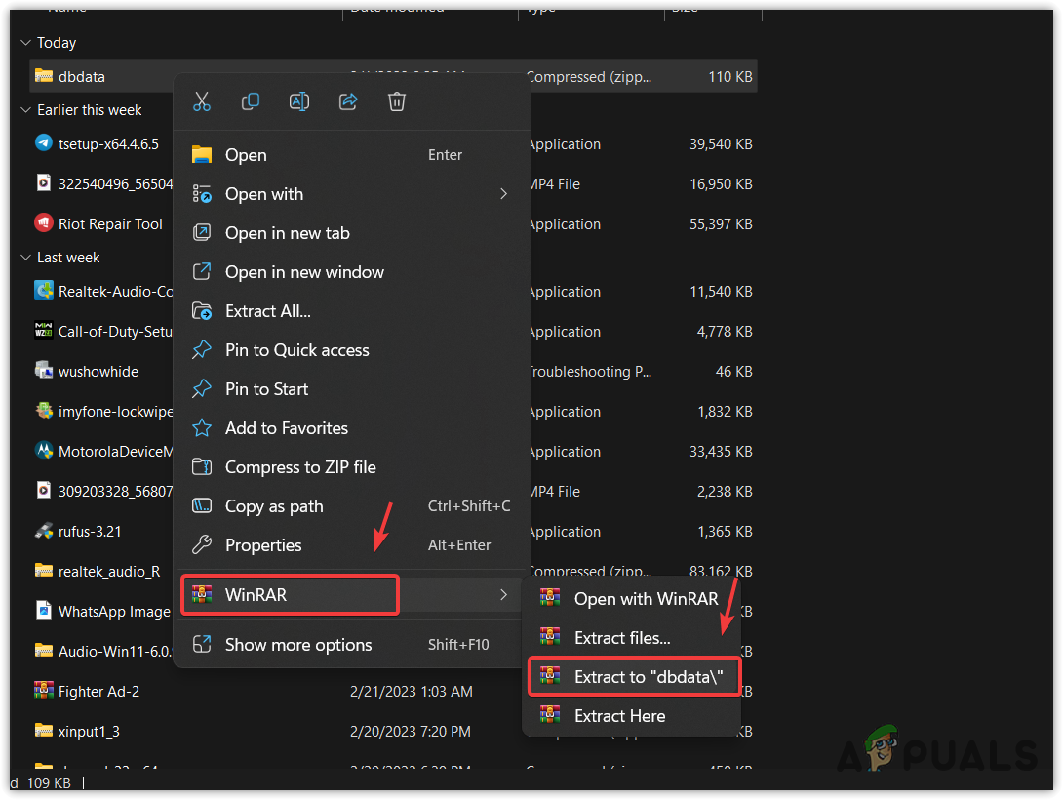1063x800 pixels.
Task: Expand the Open with submenu arrow
Action: 503,193
